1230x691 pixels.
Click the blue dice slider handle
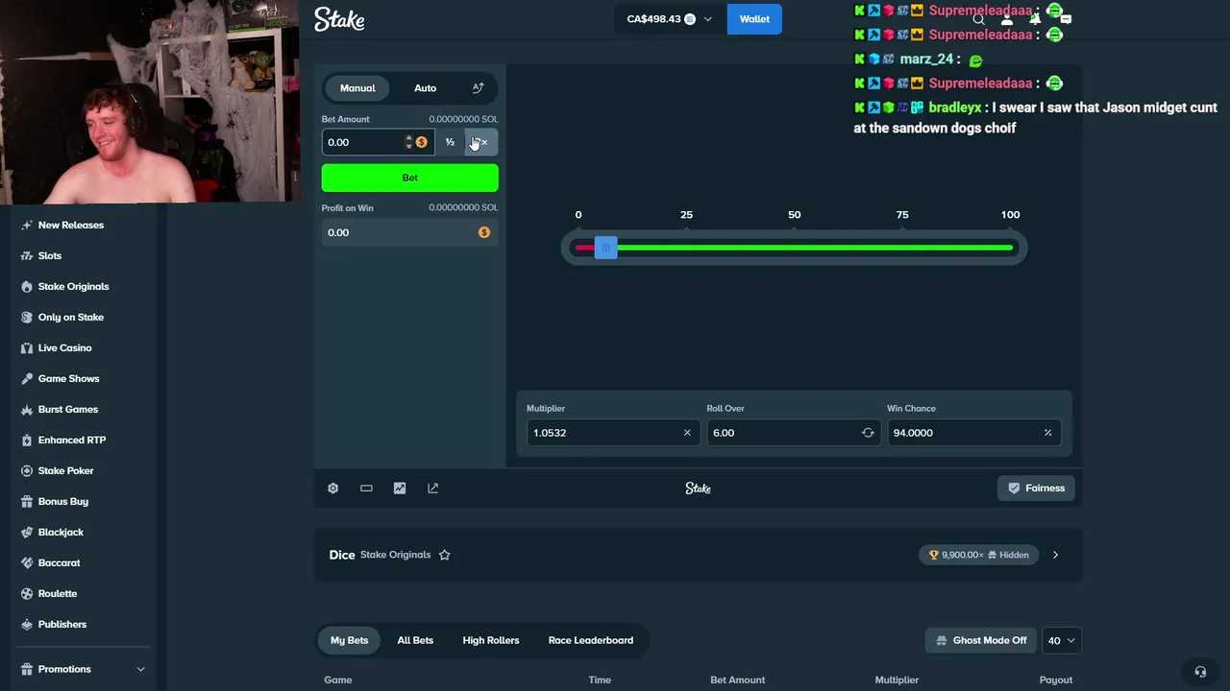tap(605, 248)
